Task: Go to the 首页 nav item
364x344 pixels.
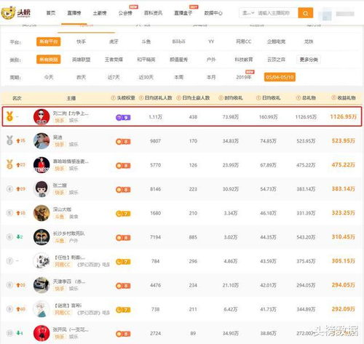Action: coord(51,13)
